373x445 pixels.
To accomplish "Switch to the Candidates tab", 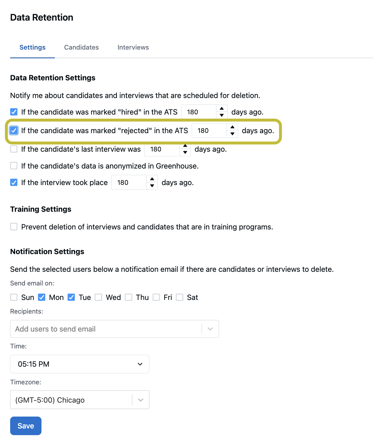I will pyautogui.click(x=82, y=47).
